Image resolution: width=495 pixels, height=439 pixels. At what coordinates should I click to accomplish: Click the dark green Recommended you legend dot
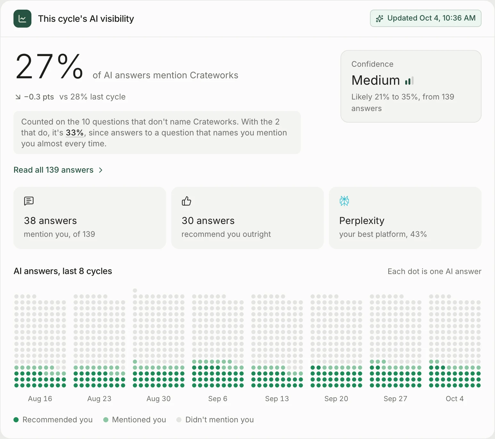click(x=16, y=420)
